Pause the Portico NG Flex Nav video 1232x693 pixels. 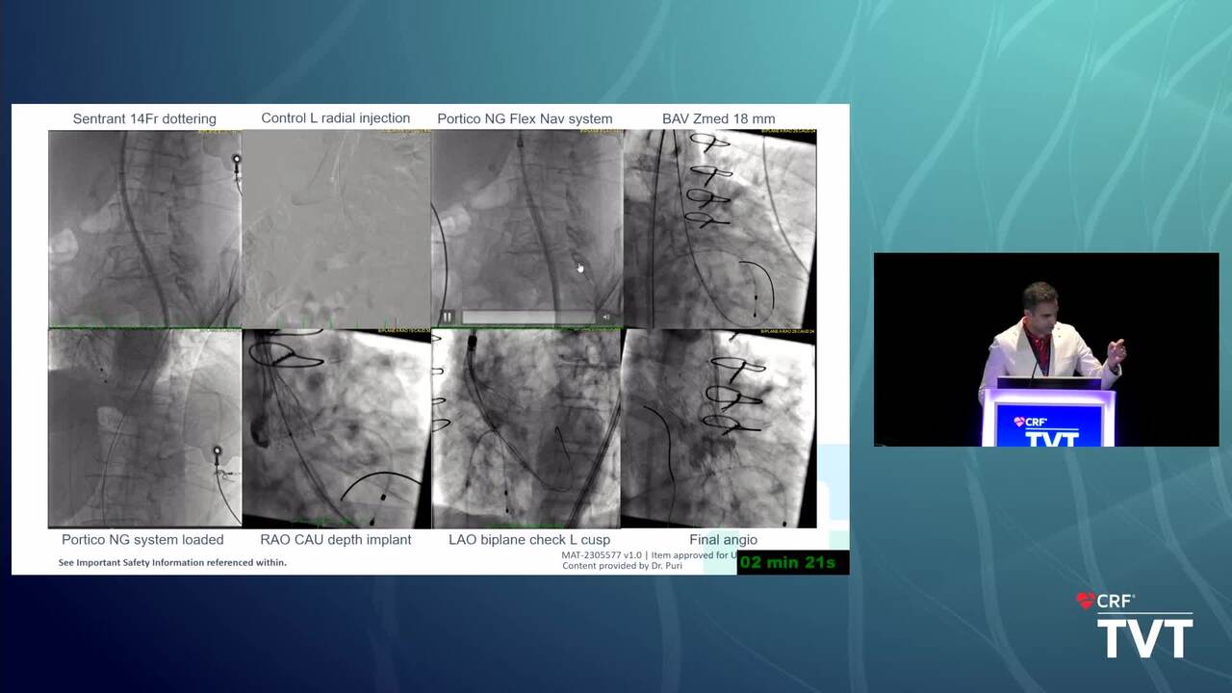click(x=447, y=317)
